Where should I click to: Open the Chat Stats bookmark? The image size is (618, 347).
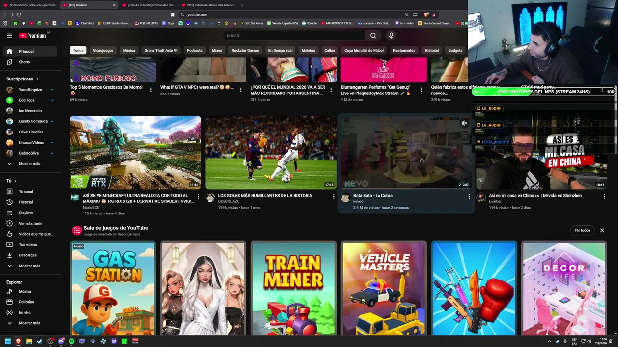point(84,23)
